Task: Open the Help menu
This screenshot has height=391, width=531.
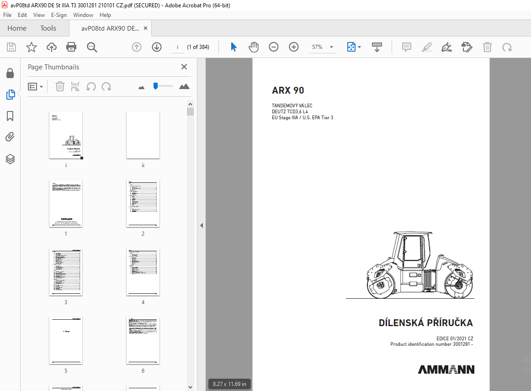Action: point(105,15)
